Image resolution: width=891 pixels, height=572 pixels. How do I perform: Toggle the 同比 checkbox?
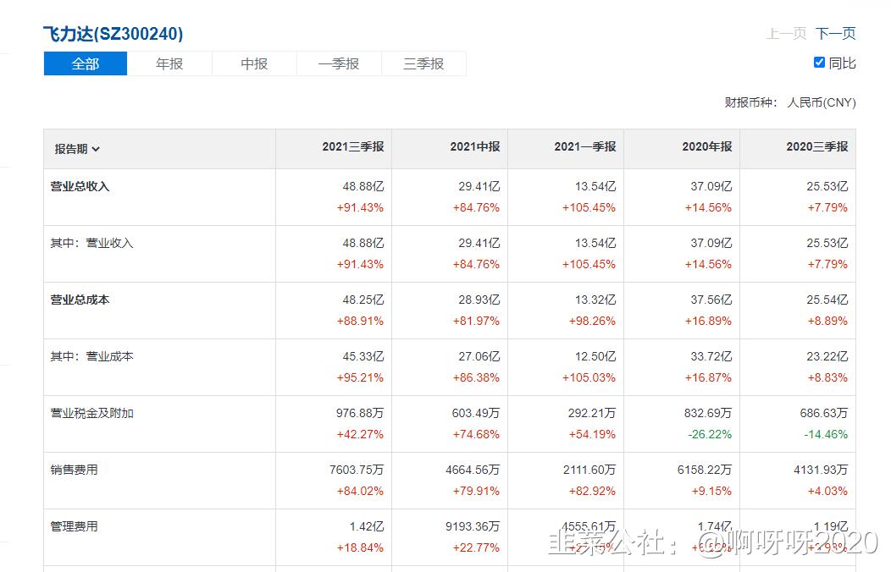(x=819, y=63)
